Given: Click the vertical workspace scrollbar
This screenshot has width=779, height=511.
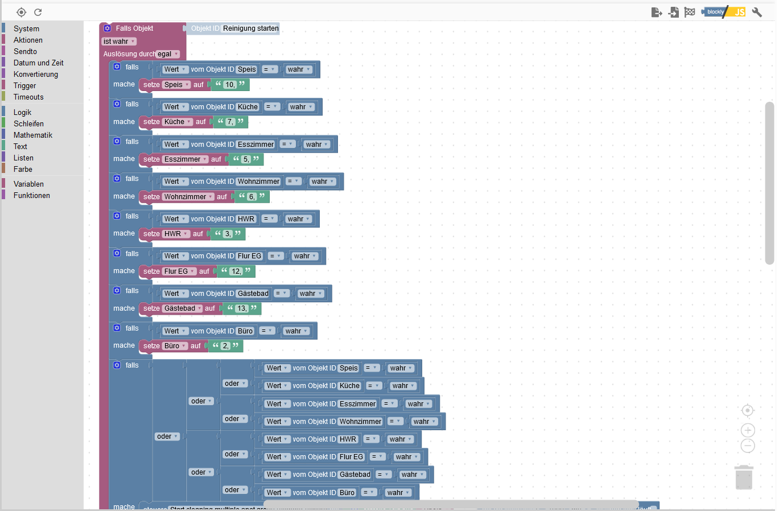Looking at the screenshot, I should (x=770, y=183).
